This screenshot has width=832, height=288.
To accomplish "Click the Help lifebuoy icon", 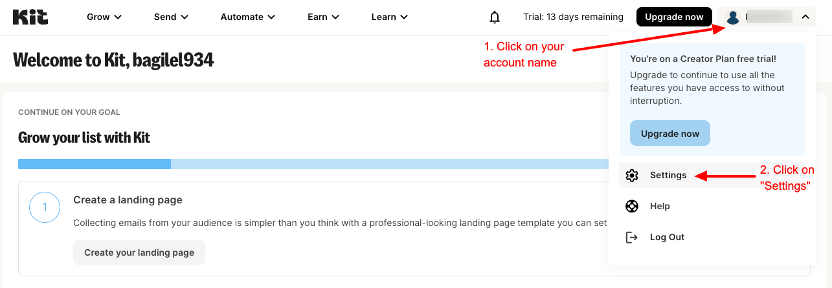I will [x=632, y=207].
